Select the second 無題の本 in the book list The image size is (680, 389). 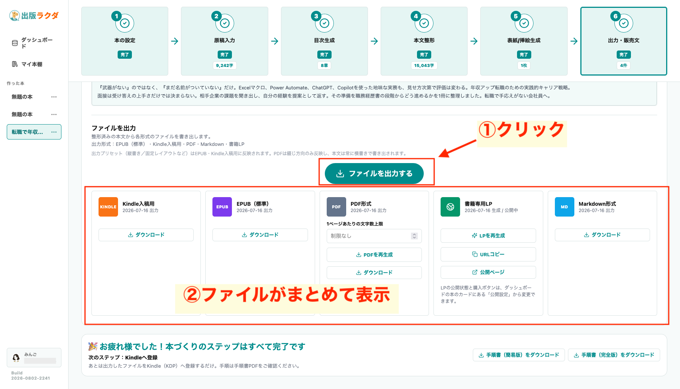(22, 114)
